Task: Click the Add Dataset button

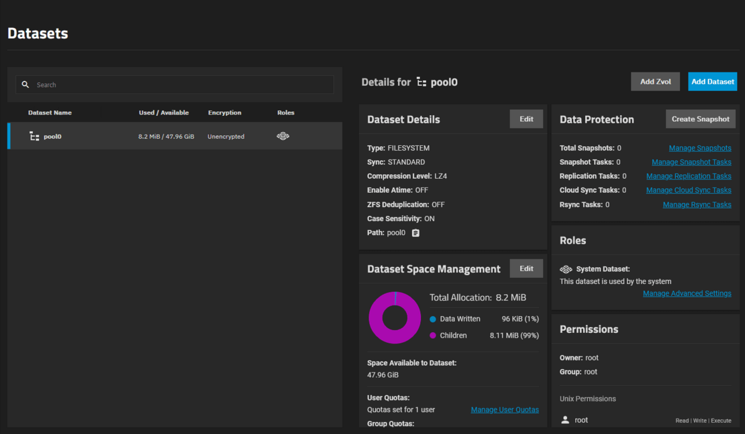Action: click(712, 81)
